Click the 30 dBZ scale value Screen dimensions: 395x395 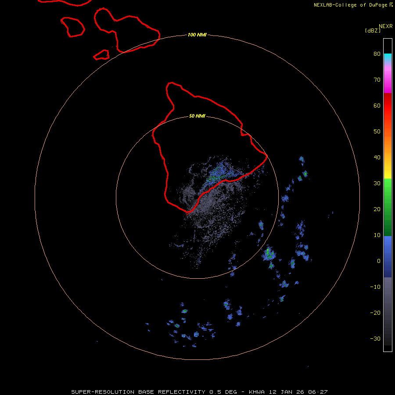(377, 183)
